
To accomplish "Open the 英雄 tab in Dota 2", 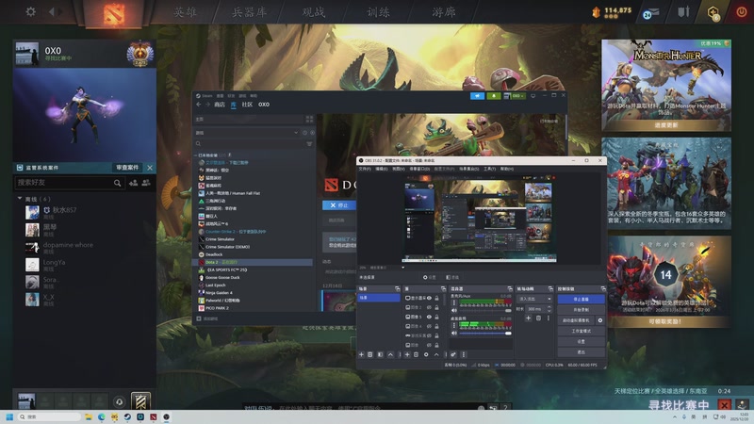I will click(x=185, y=12).
